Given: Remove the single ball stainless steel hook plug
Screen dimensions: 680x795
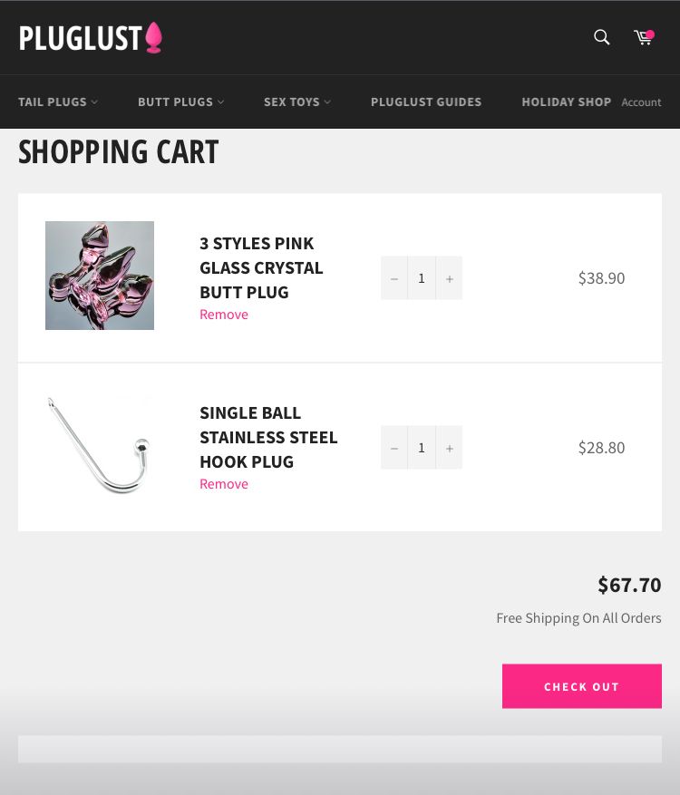Looking at the screenshot, I should tap(223, 483).
